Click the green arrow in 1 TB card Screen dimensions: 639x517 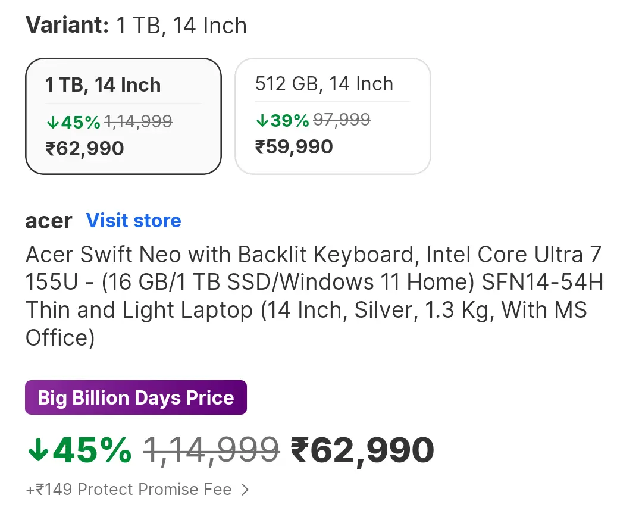point(52,123)
